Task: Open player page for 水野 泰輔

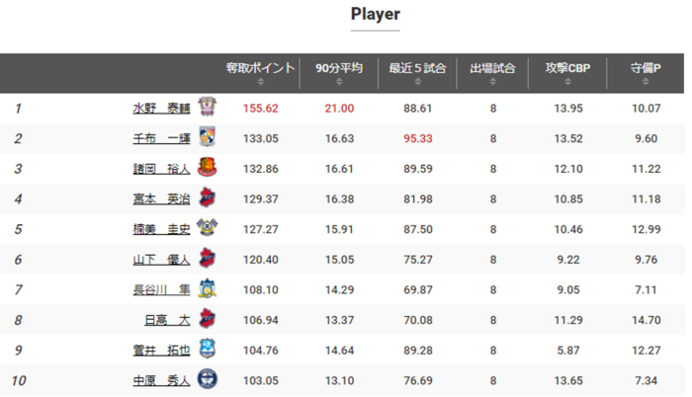Action: (161, 108)
